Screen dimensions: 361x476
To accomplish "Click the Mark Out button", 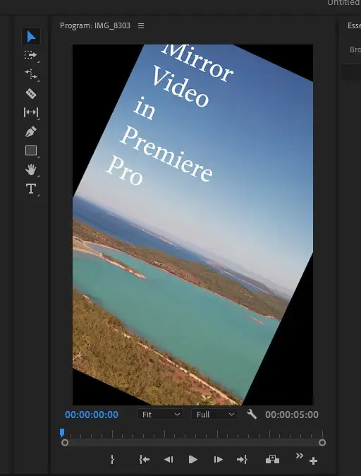I will tap(112, 459).
